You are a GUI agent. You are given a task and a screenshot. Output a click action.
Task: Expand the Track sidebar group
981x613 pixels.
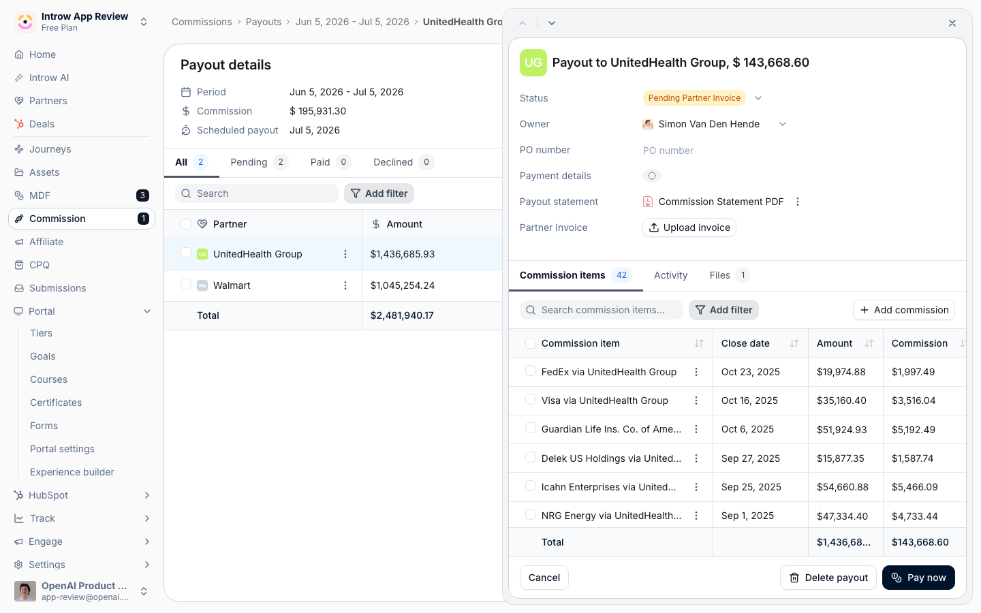point(147,518)
